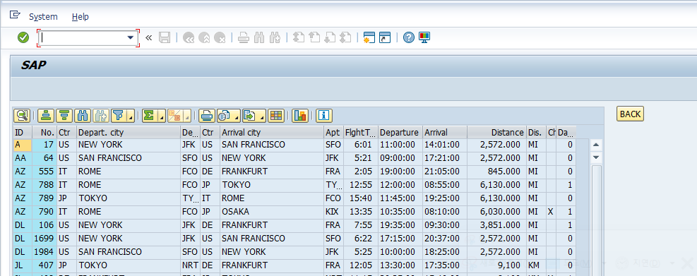The width and height of the screenshot is (697, 276).
Task: Click the ALV Find binoculars icon
Action: pos(83,116)
